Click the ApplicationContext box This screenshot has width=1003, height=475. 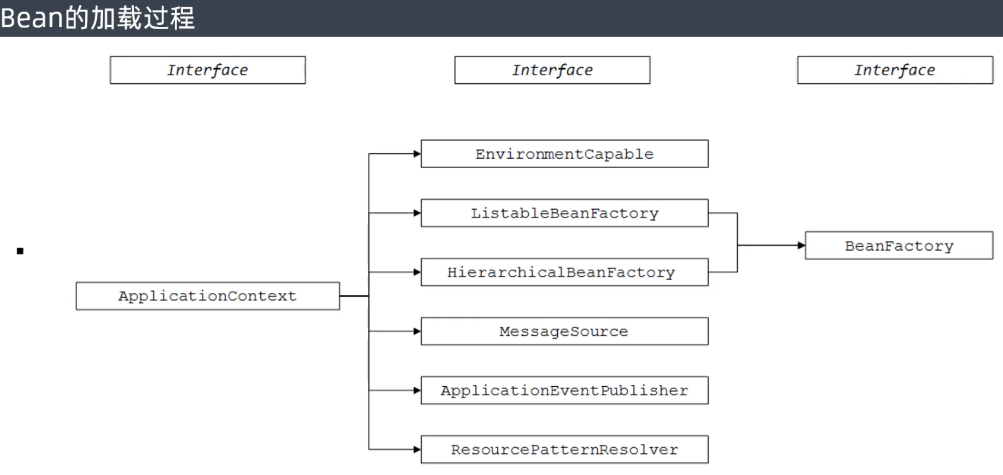pos(208,296)
